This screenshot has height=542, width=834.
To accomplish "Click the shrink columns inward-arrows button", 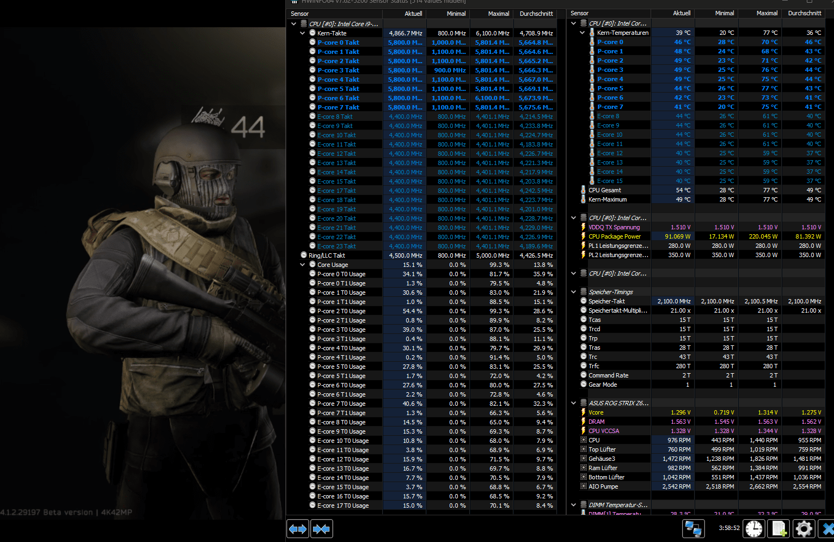I will pyautogui.click(x=321, y=529).
